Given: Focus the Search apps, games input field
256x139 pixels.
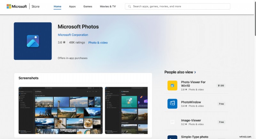Looking at the screenshot, I should [x=178, y=6].
